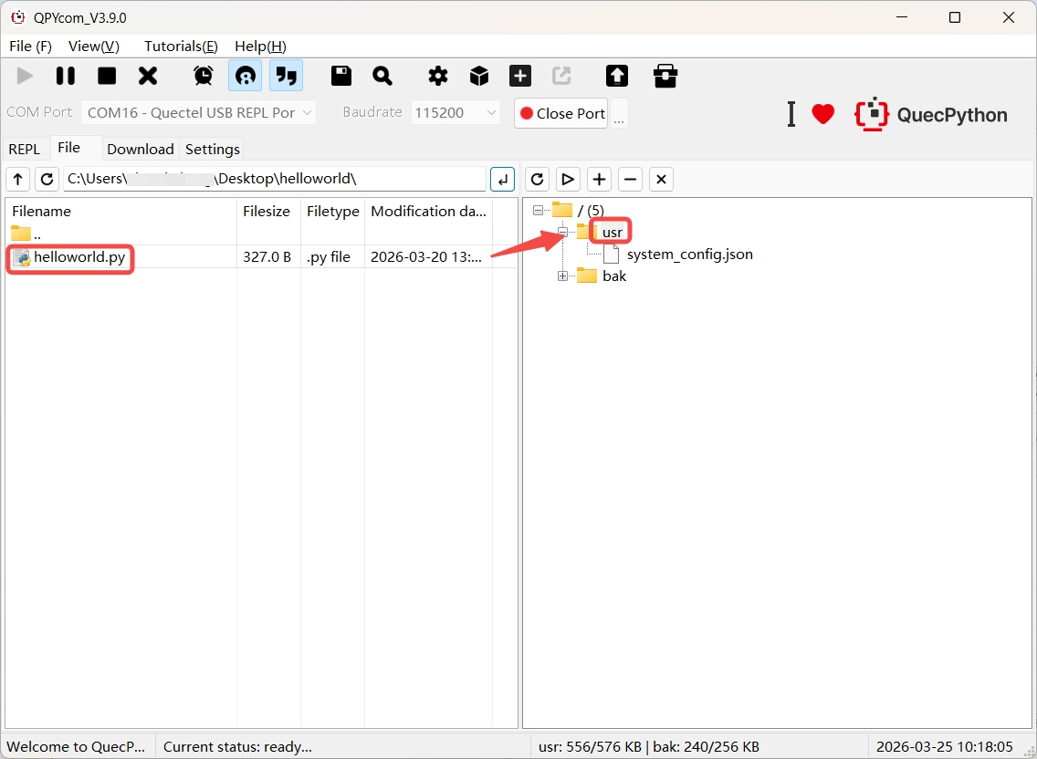Switch to the Download tab
1037x759 pixels.
pos(140,150)
